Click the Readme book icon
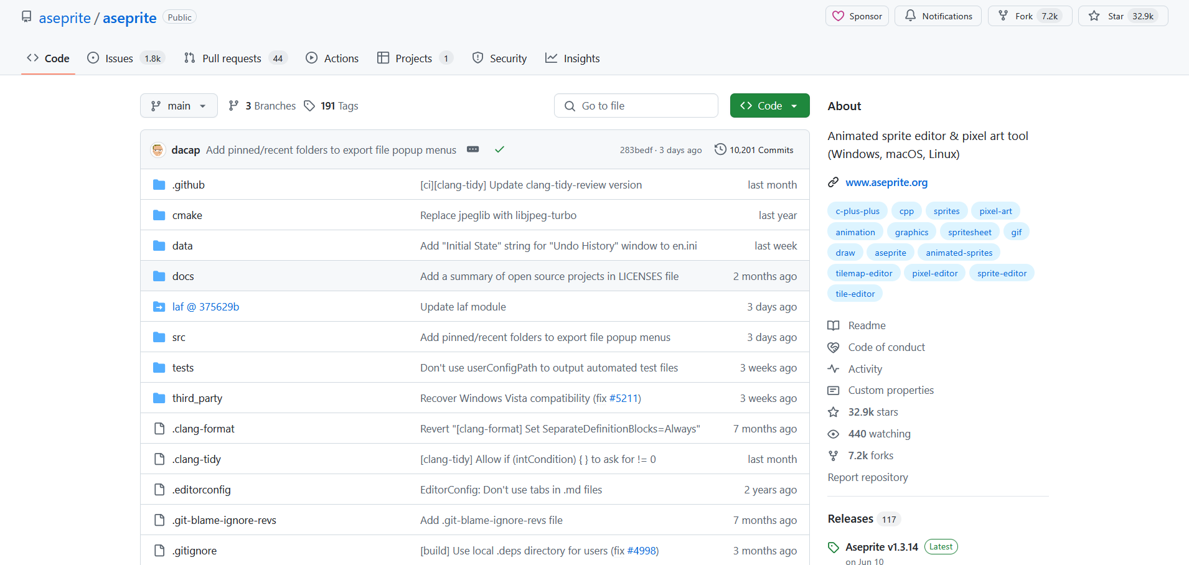Image resolution: width=1189 pixels, height=565 pixels. pos(833,325)
